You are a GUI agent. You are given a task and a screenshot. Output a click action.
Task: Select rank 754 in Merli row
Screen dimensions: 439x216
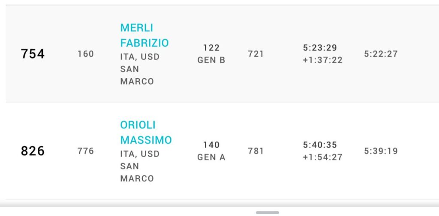(33, 54)
